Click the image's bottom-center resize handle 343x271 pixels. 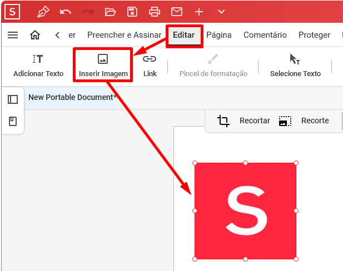point(246,259)
